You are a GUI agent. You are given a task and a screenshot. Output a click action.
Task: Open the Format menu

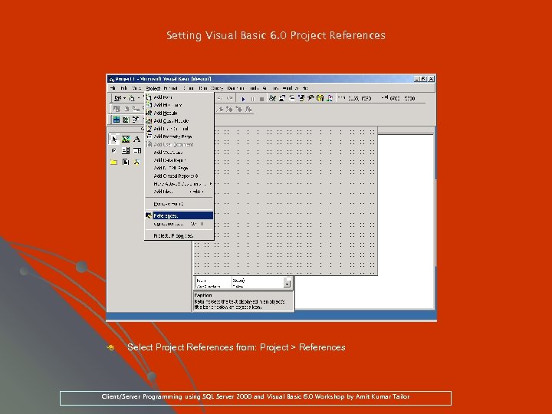[171, 88]
